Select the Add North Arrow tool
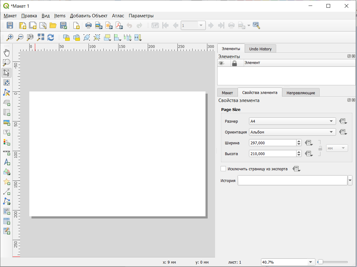 coord(6,162)
